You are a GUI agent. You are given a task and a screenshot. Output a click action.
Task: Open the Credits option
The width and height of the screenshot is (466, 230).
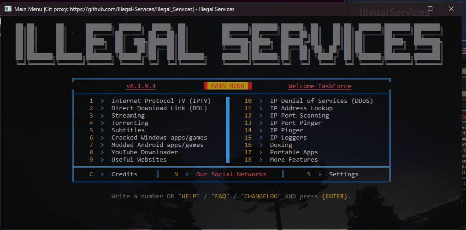[x=124, y=174]
